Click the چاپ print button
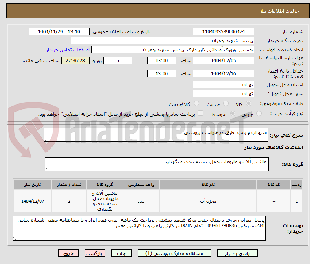 coord(121,253)
